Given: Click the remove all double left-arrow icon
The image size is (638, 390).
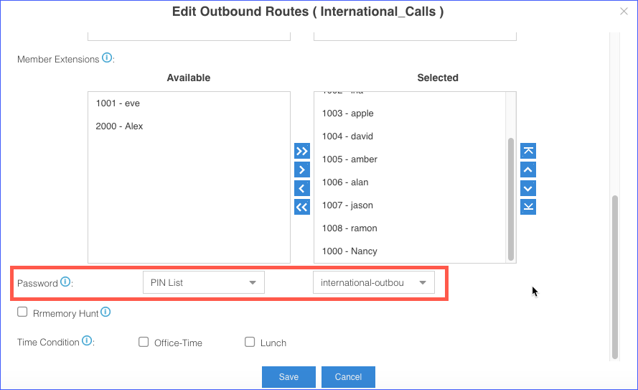Looking at the screenshot, I should click(301, 207).
